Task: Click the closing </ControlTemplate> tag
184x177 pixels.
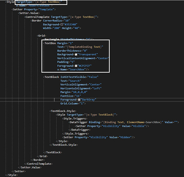Action: point(38,164)
